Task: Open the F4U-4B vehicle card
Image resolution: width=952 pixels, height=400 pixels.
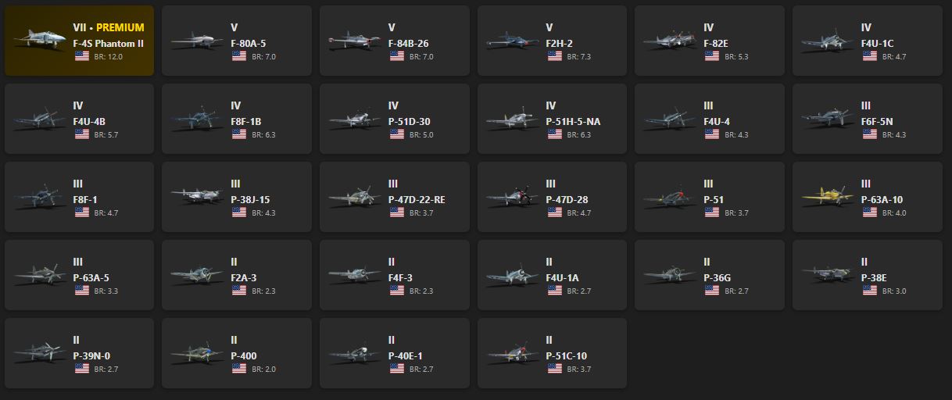Action: 80,119
